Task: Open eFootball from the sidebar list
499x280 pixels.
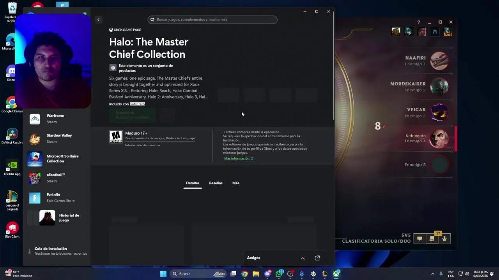Action: tap(57, 178)
